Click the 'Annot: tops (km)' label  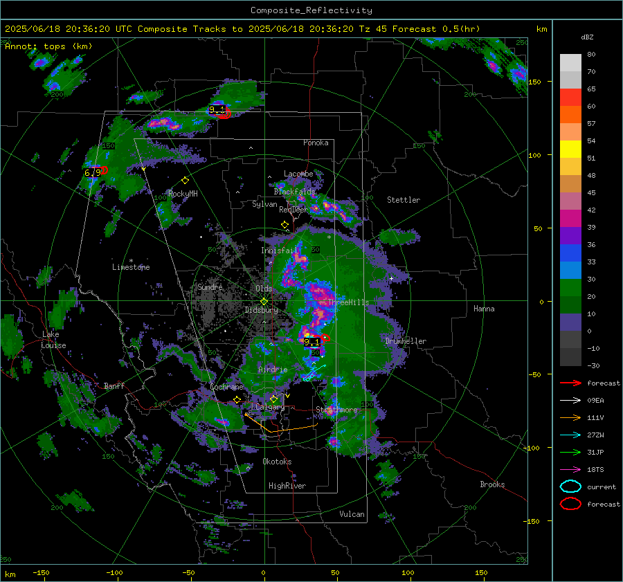pos(48,46)
